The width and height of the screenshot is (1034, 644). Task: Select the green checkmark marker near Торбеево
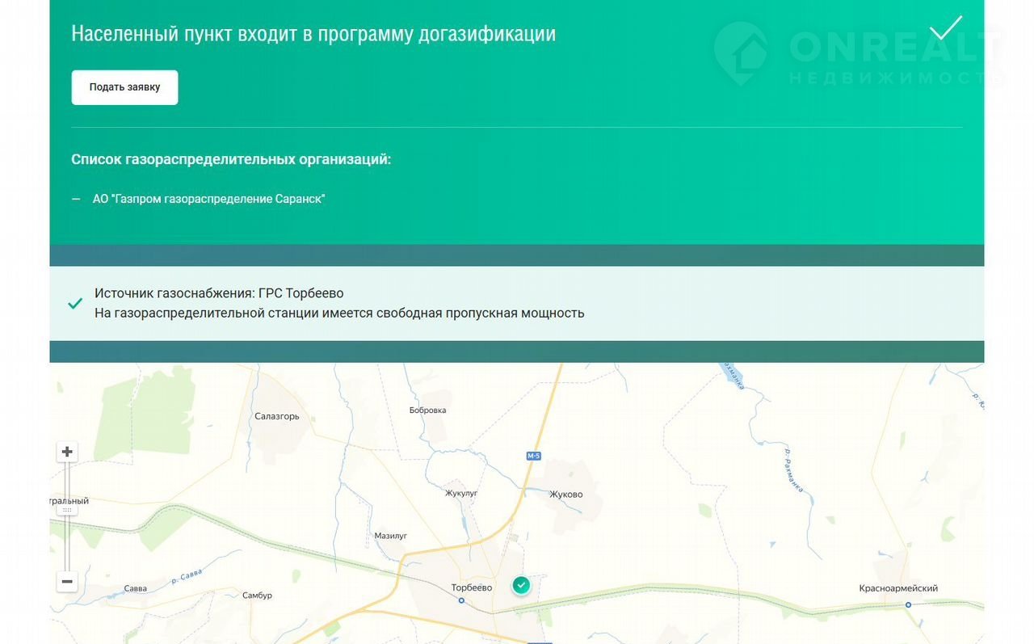(522, 584)
